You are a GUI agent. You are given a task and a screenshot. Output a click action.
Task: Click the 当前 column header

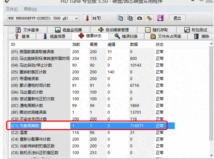[76, 45]
